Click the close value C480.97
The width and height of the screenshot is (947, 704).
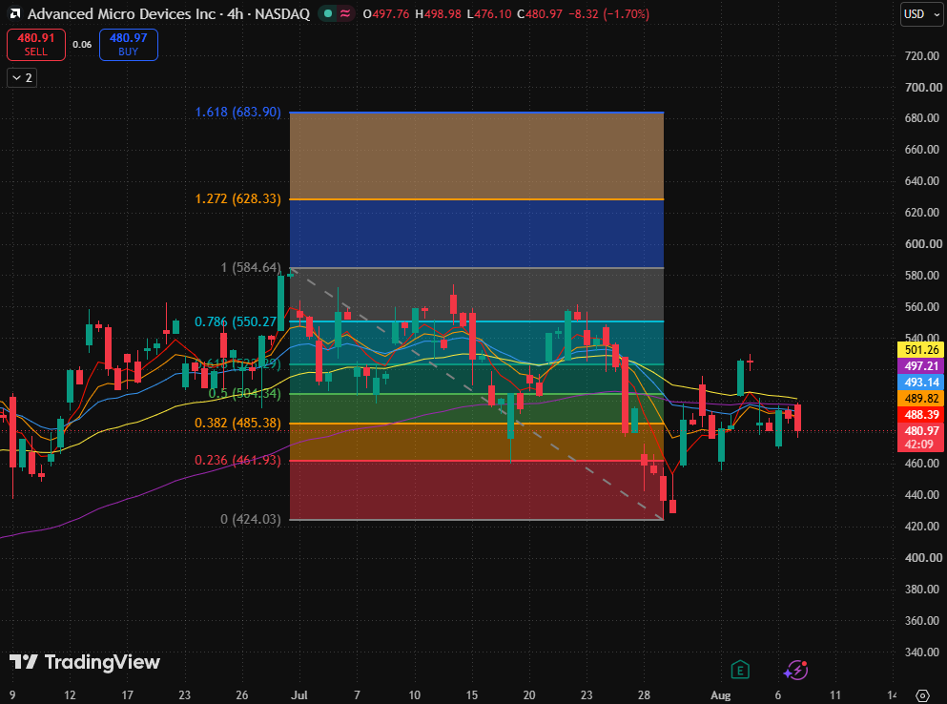pyautogui.click(x=540, y=14)
